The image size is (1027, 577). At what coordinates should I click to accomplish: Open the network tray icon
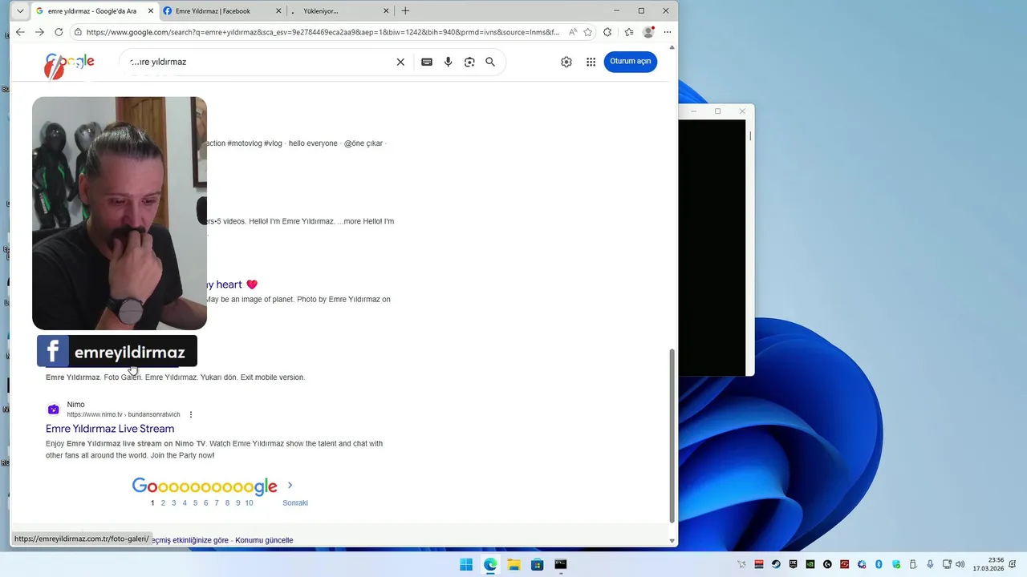click(x=947, y=564)
